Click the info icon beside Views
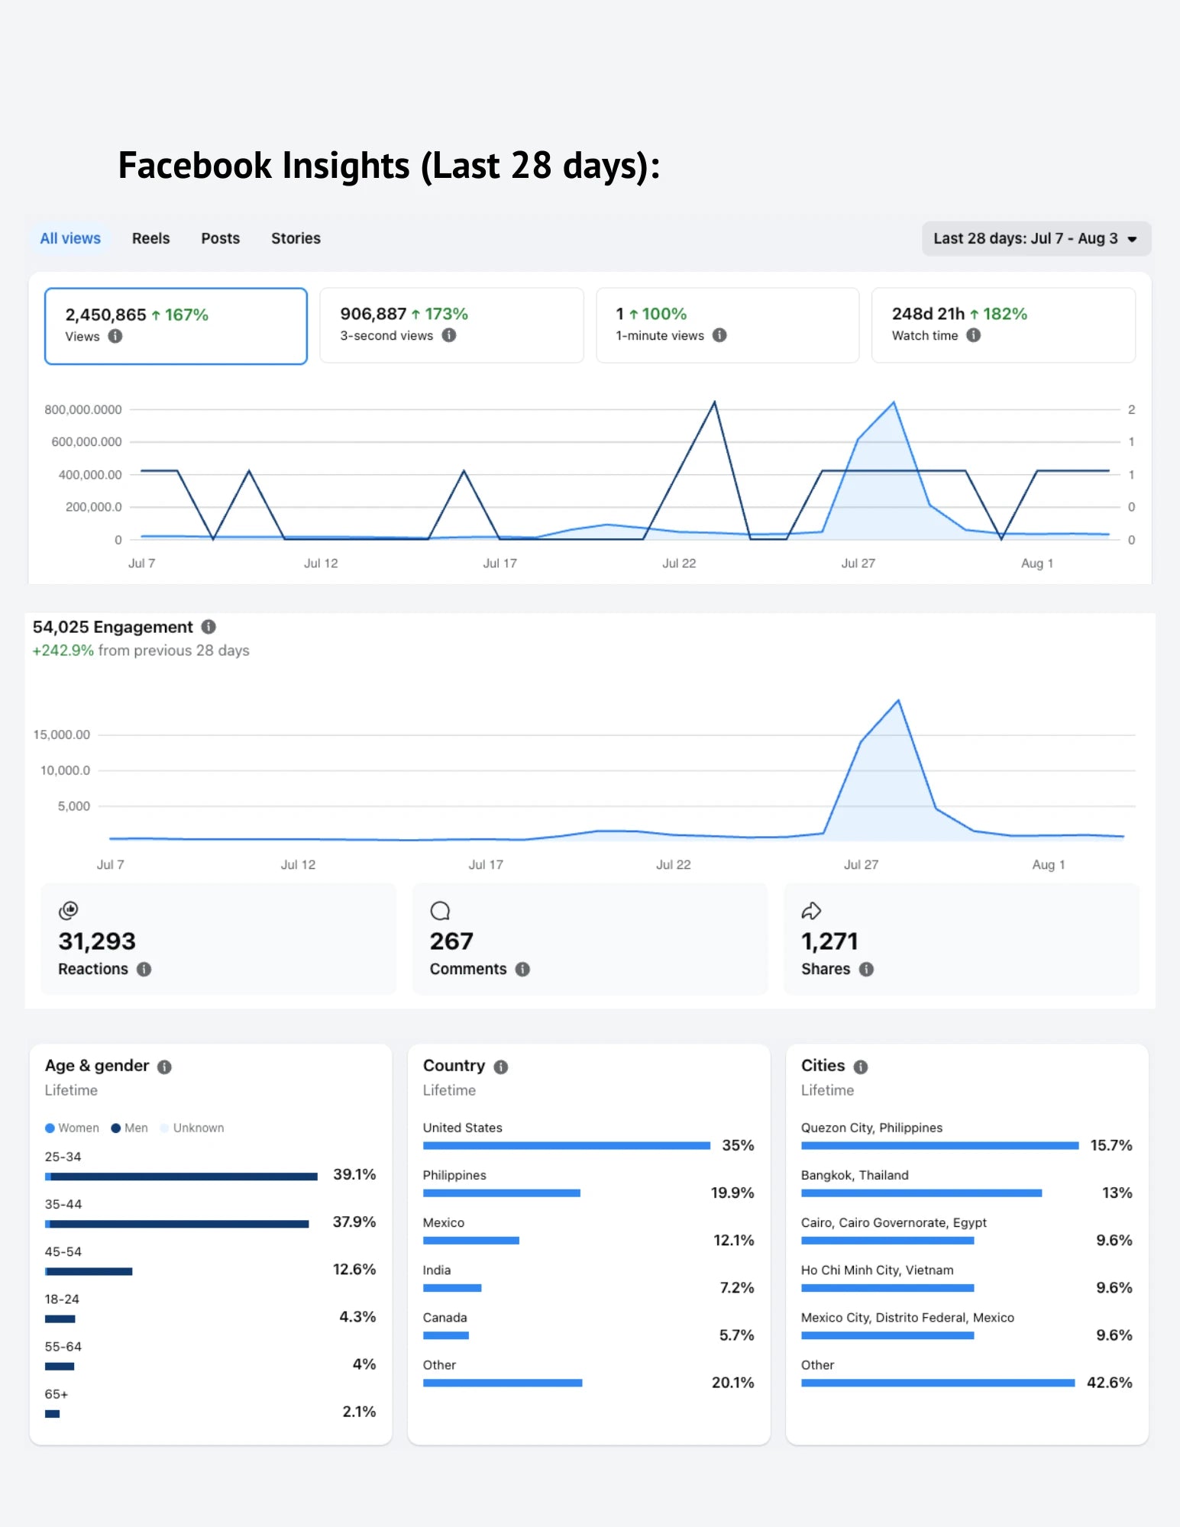Screen dimensions: 1180x1527 [115, 336]
